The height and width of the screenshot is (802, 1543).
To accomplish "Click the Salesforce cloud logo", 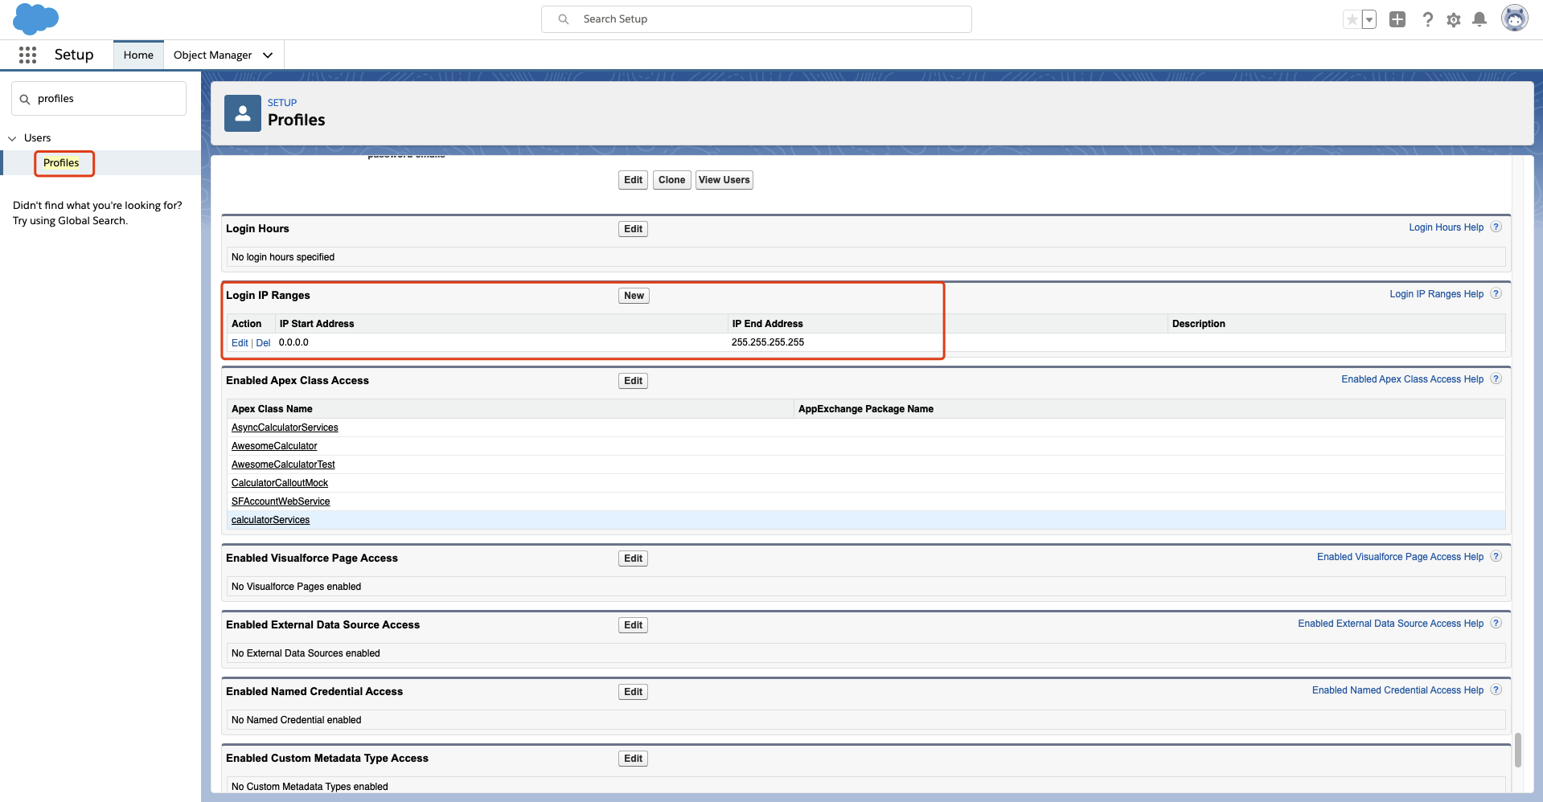I will point(36,18).
